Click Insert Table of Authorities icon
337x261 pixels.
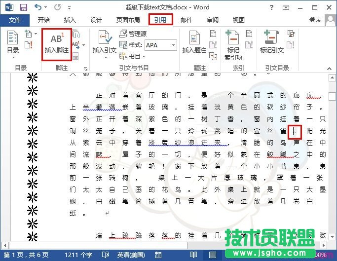pos(291,34)
